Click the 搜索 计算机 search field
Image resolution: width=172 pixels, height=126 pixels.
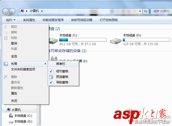tap(161, 11)
